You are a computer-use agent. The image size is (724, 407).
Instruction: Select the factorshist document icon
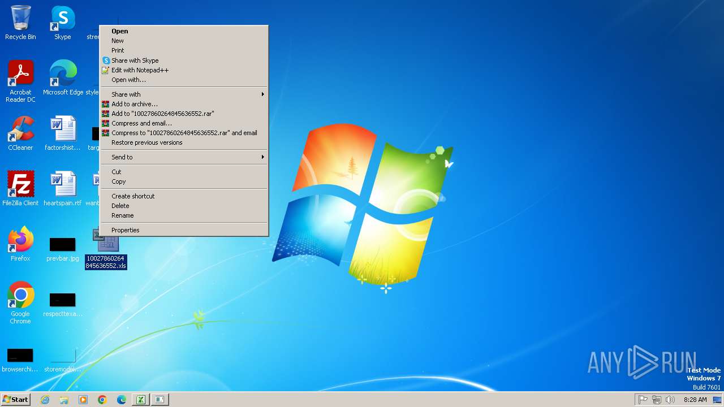[x=63, y=133]
